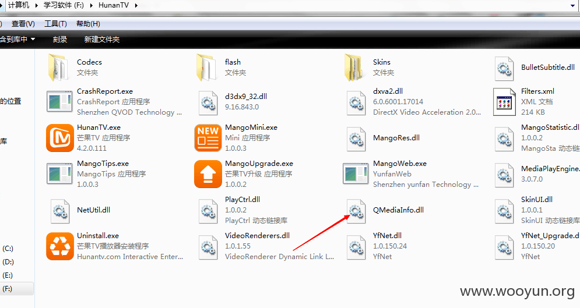Screen dimensions: 580x308
Task: Click the MangoMini.exe file name
Action: [251, 128]
